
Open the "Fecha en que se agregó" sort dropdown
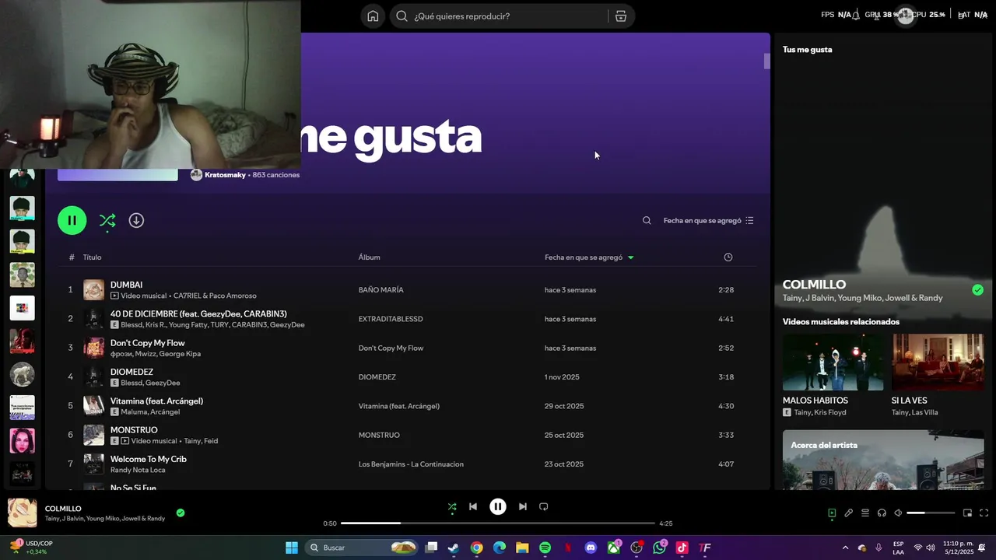coord(708,221)
